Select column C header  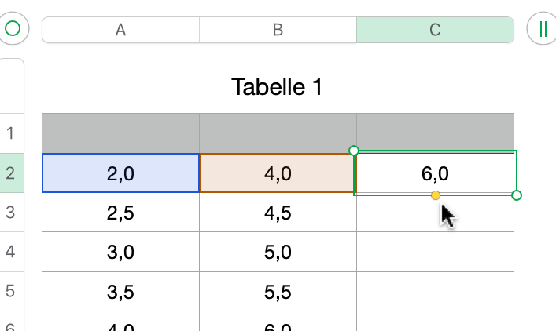click(x=435, y=30)
